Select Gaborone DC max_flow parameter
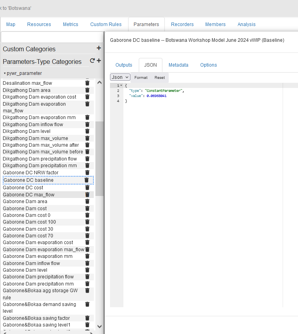The height and width of the screenshot is (334, 298). (28, 195)
